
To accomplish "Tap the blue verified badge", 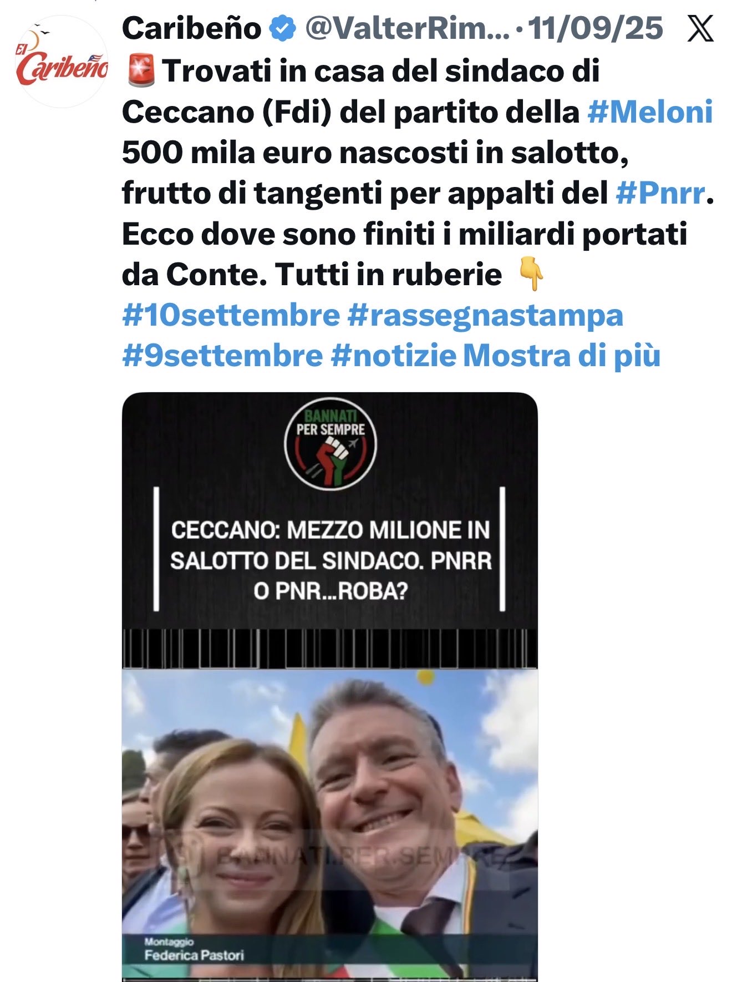I will tap(283, 29).
